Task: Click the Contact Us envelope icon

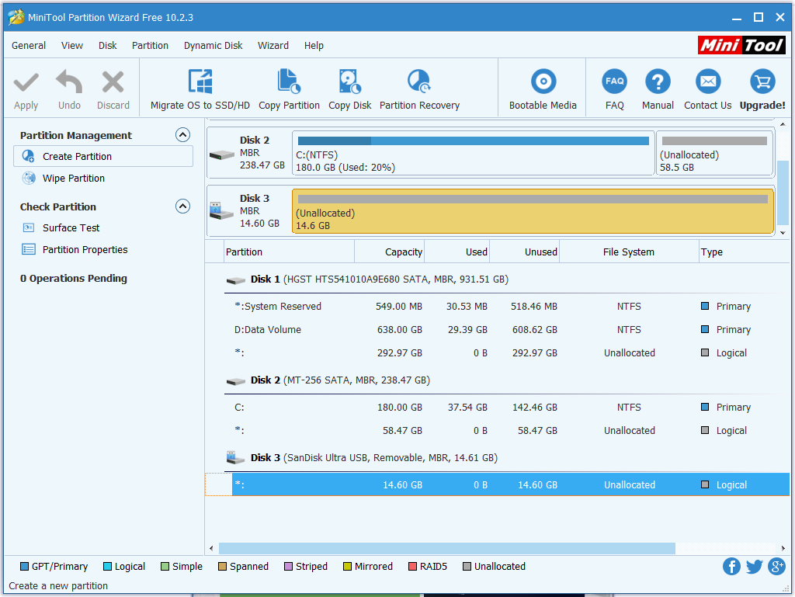Action: coord(707,82)
